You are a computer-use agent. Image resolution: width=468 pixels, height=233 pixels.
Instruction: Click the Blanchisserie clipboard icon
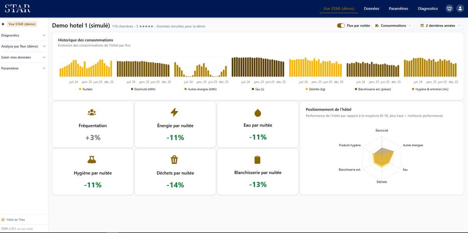257,160
